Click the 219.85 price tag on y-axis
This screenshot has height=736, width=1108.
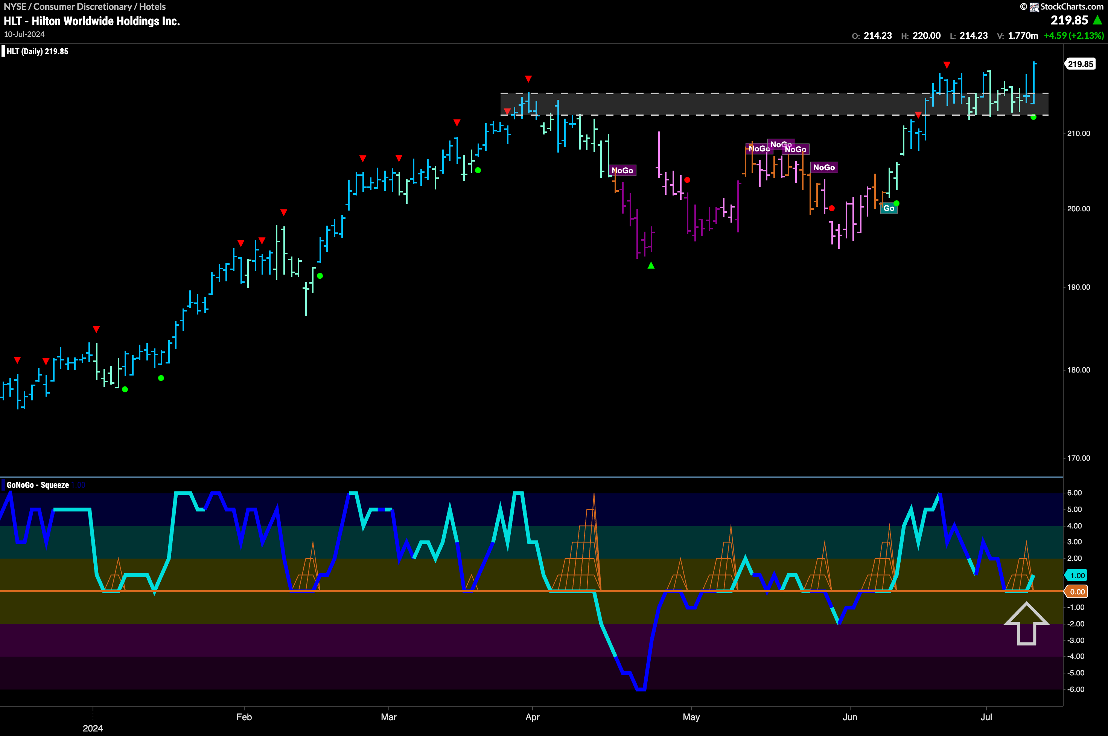(1080, 64)
